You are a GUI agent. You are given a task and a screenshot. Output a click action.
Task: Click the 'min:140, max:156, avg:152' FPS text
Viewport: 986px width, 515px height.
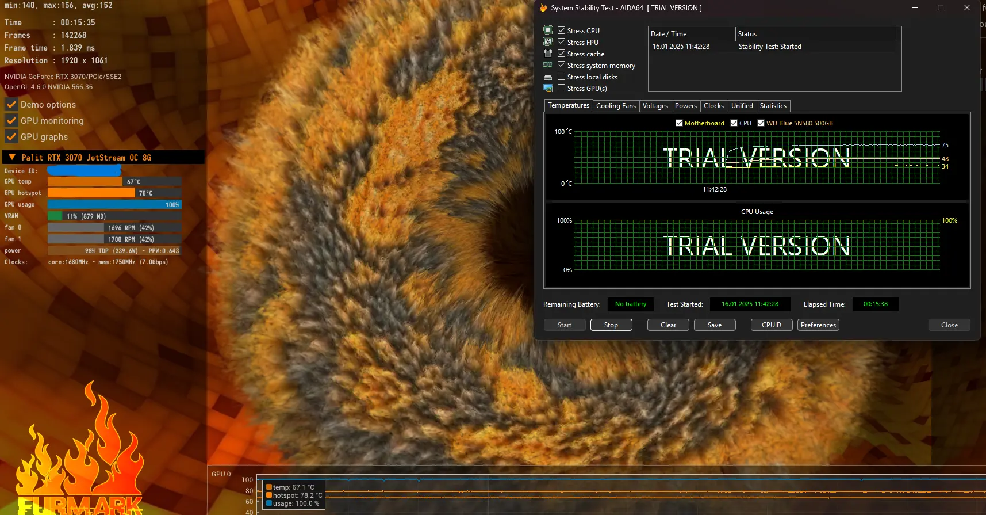[59, 6]
